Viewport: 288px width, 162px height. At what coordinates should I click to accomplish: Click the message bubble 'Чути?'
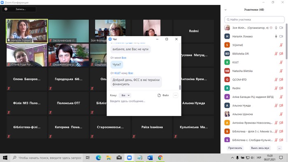(117, 65)
